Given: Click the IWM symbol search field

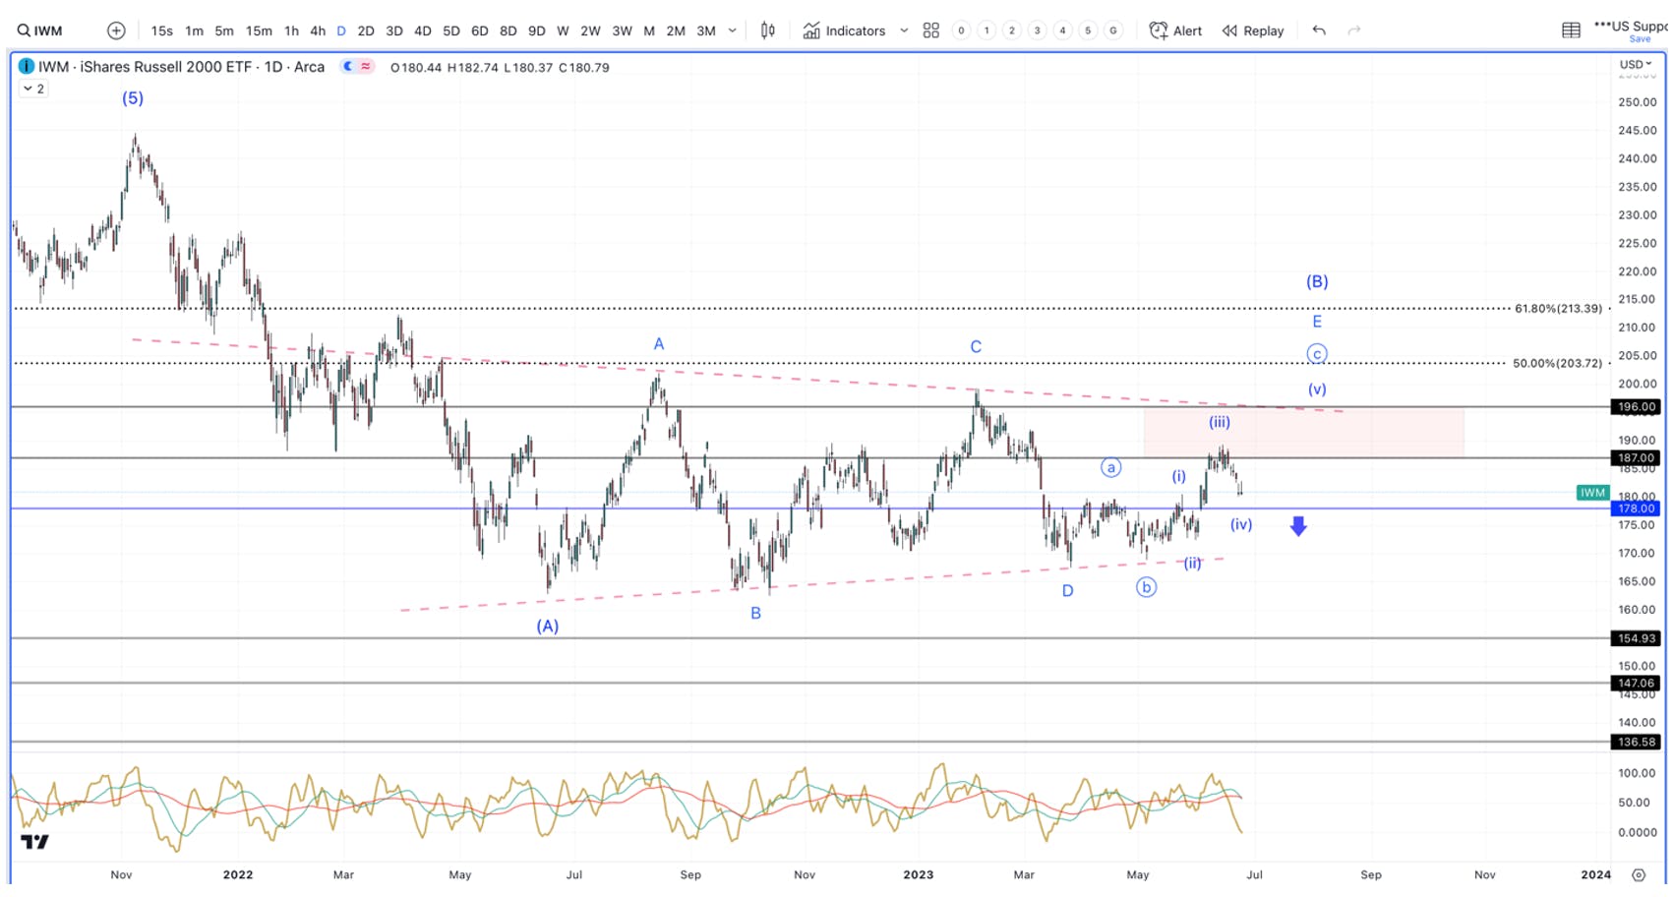Looking at the screenshot, I should click(x=40, y=30).
